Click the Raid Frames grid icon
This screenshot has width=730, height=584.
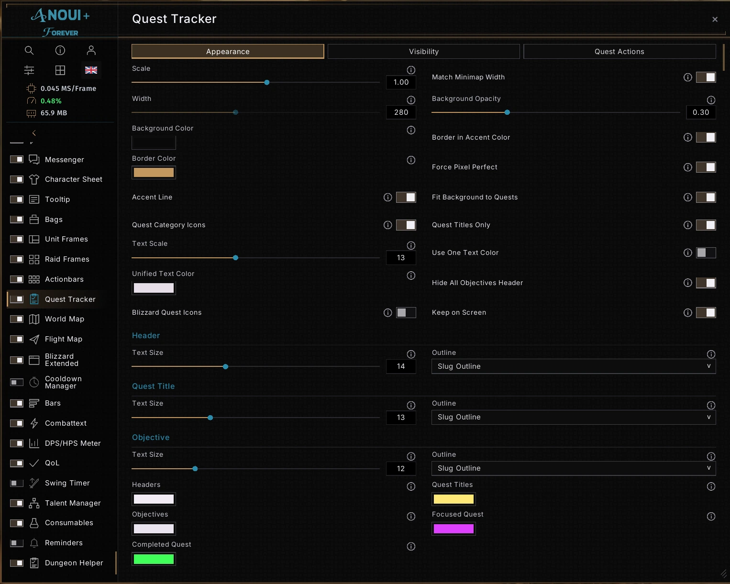coord(34,259)
